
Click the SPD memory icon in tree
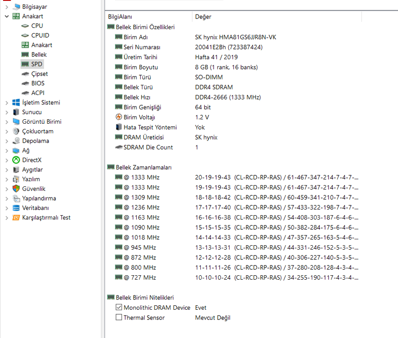pos(25,64)
